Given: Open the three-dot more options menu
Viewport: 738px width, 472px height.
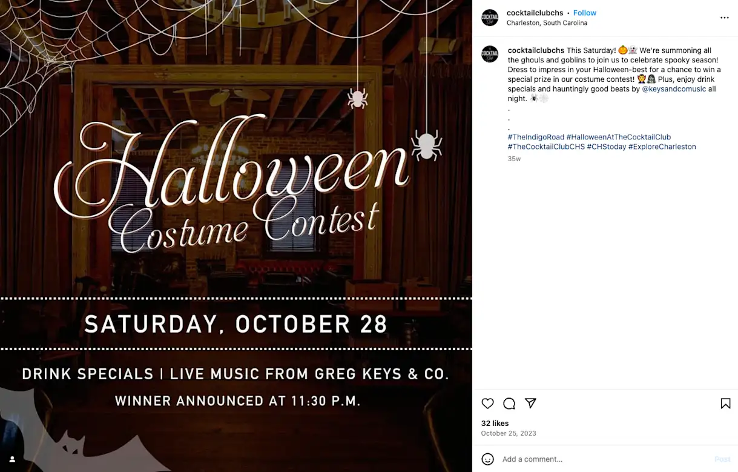Looking at the screenshot, I should [x=724, y=18].
